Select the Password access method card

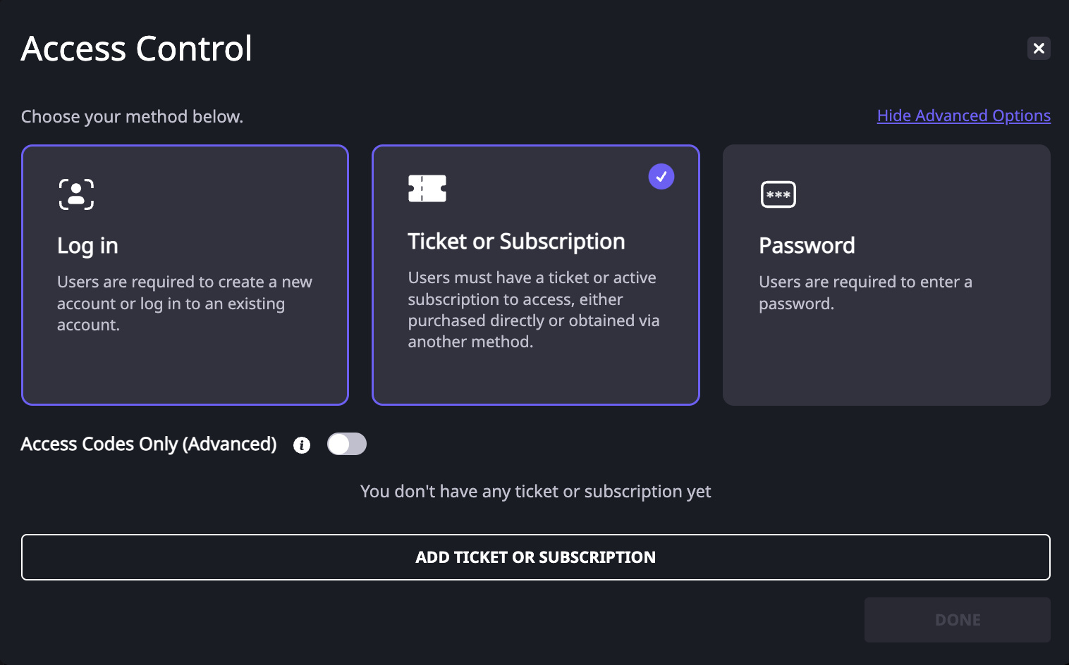886,275
